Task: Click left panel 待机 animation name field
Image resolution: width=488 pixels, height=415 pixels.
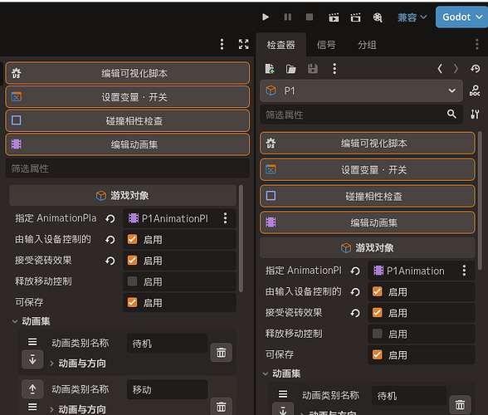Action: click(167, 344)
